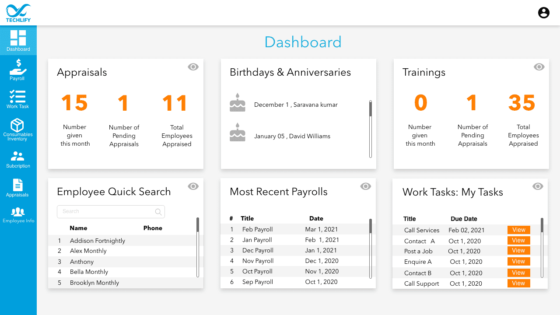Click the Work Tasks list scrollbar

click(x=542, y=248)
